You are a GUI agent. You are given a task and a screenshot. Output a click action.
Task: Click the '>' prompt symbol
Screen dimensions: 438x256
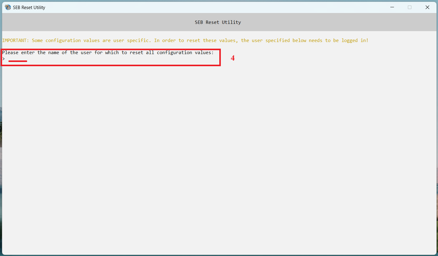(x=4, y=59)
